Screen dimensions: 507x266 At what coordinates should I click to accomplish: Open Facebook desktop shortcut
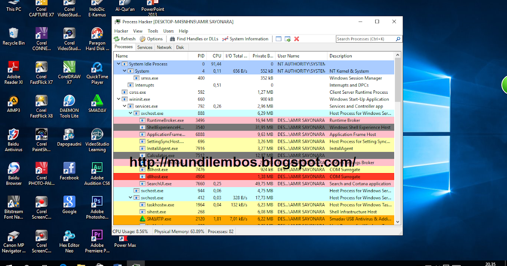click(69, 171)
